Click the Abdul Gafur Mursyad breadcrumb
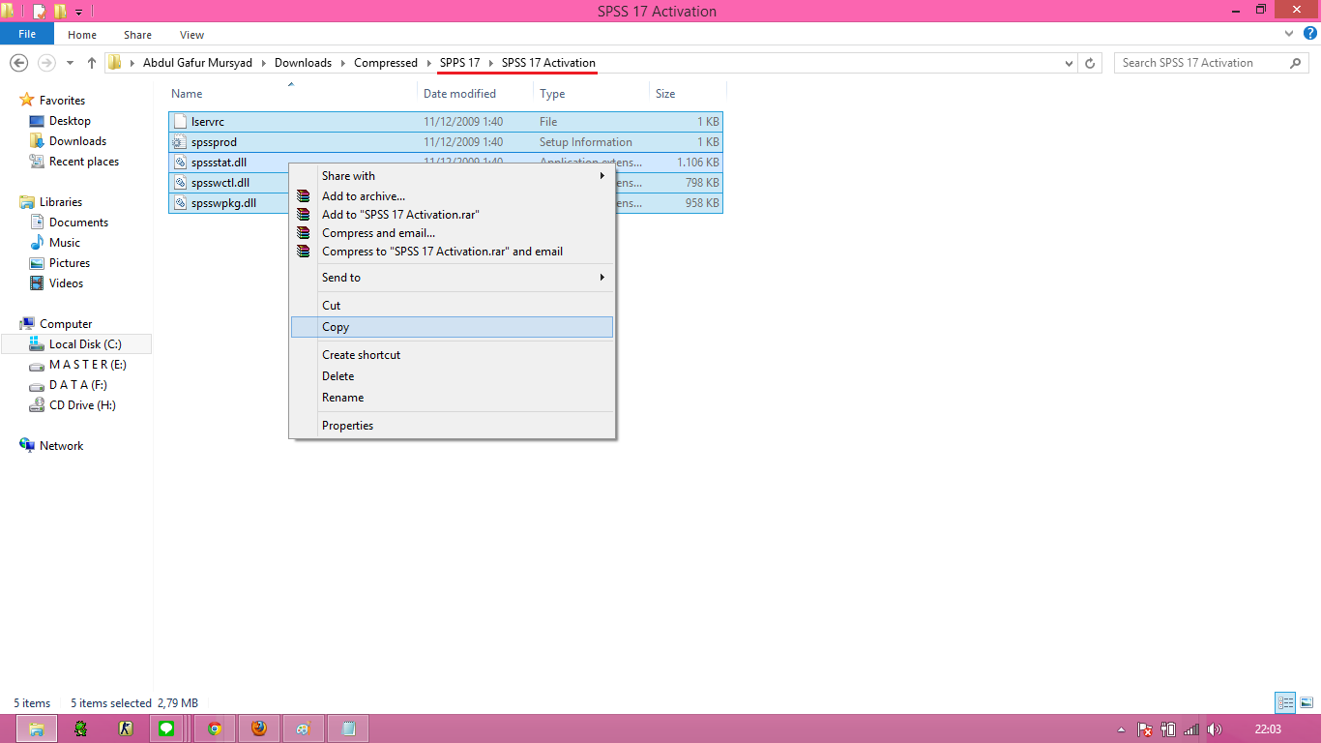Image resolution: width=1321 pixels, height=743 pixels. tap(197, 63)
